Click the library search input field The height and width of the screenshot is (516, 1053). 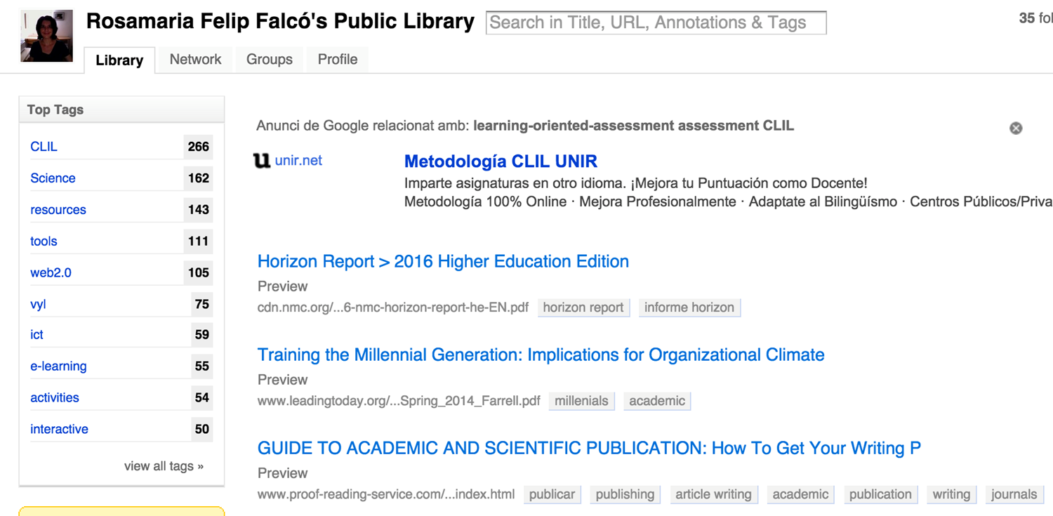coord(656,22)
